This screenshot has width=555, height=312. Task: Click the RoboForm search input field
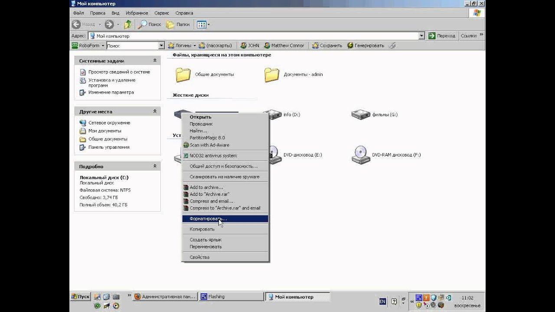[x=132, y=45]
